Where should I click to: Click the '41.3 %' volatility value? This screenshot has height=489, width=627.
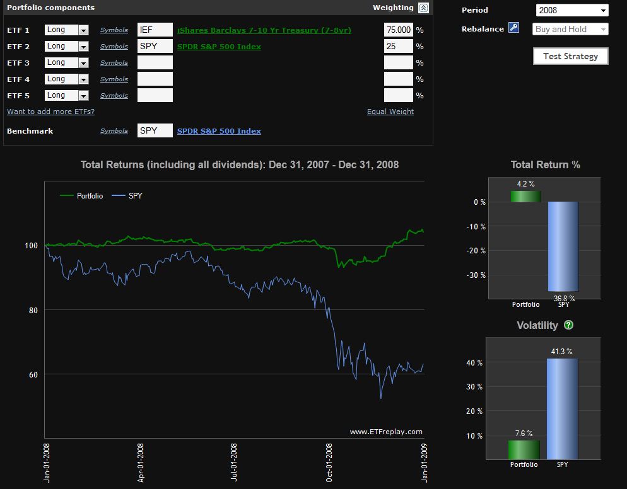tap(561, 351)
